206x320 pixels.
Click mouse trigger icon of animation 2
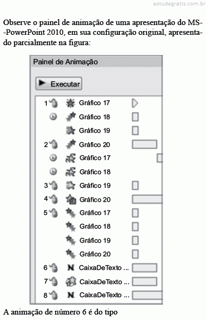[53, 144]
